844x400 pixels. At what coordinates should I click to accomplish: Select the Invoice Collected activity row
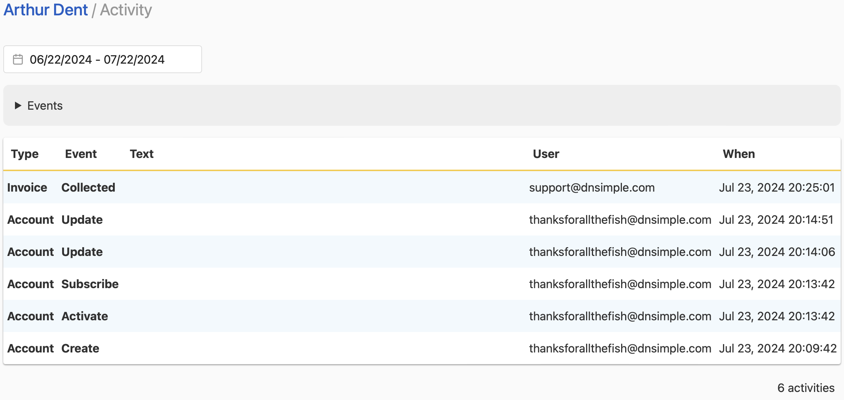click(256, 187)
